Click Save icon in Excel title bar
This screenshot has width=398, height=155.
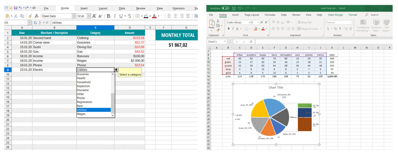(234, 8)
